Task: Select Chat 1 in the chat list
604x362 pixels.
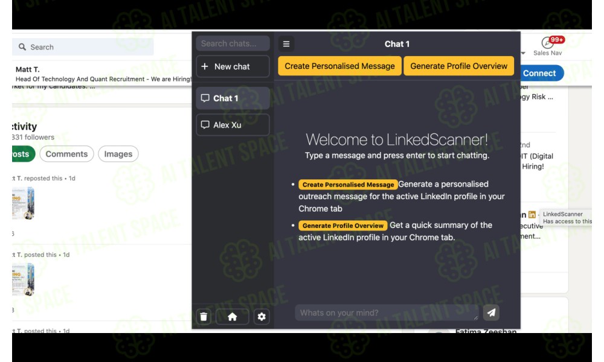Action: pyautogui.click(x=233, y=98)
